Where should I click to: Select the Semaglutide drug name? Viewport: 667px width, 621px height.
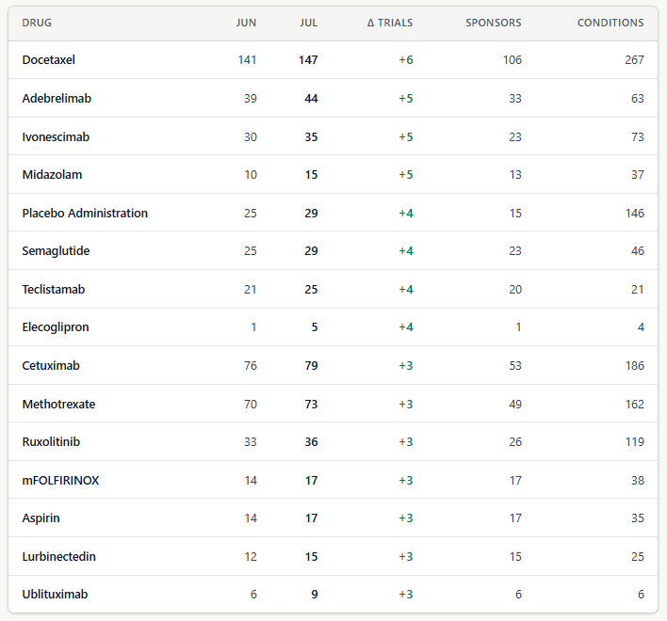(56, 251)
